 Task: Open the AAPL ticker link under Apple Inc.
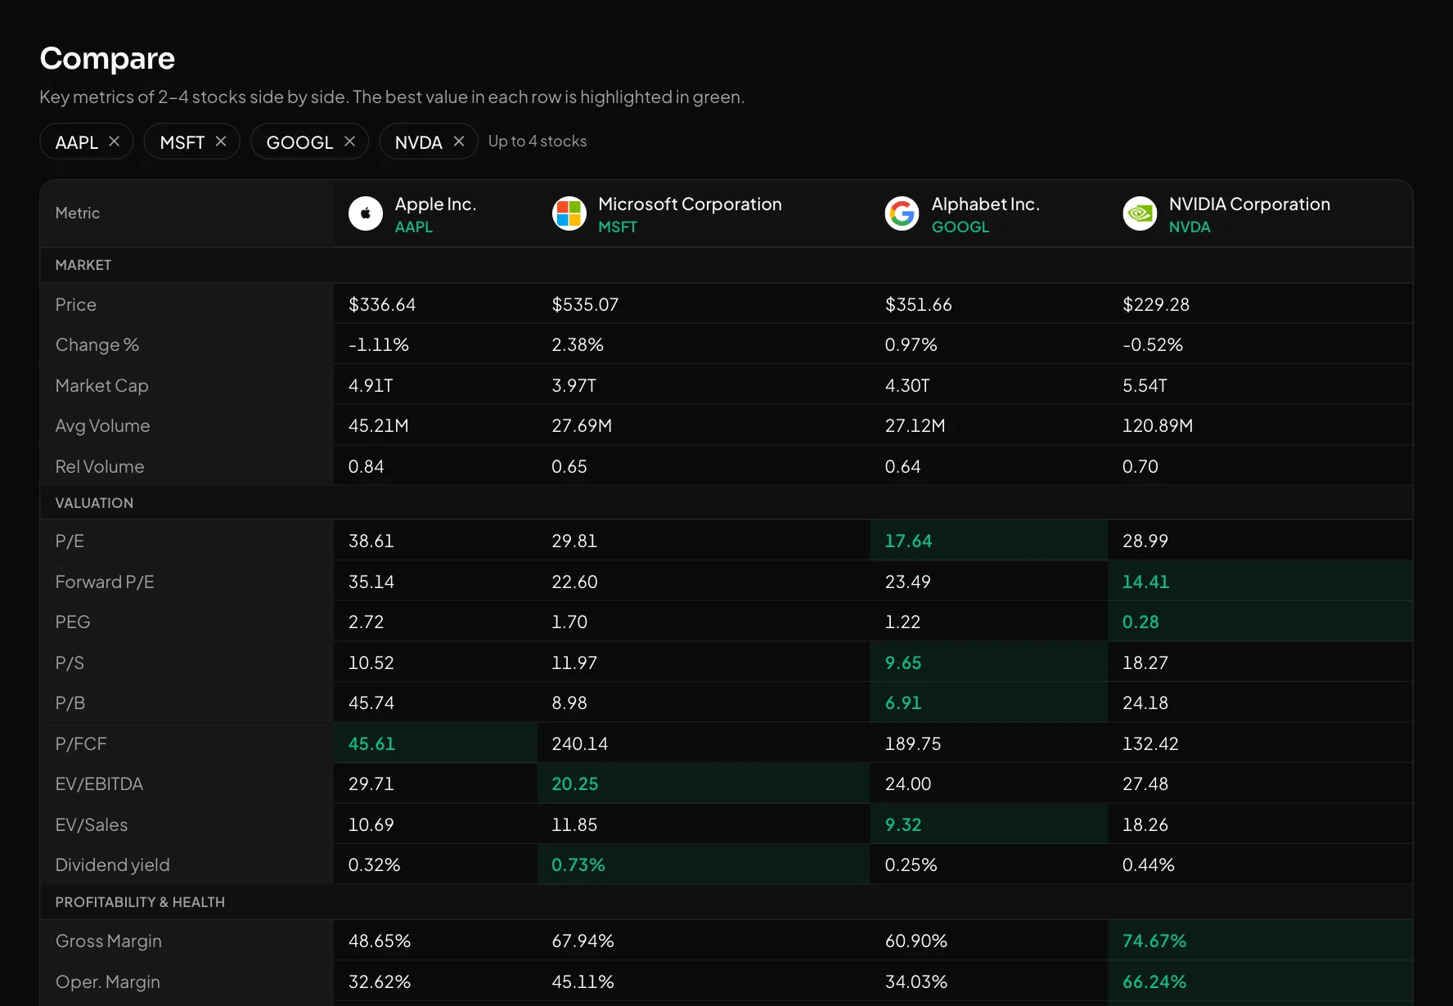pos(414,227)
